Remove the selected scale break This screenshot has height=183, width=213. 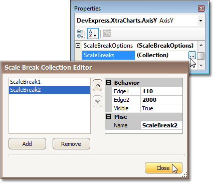71,144
